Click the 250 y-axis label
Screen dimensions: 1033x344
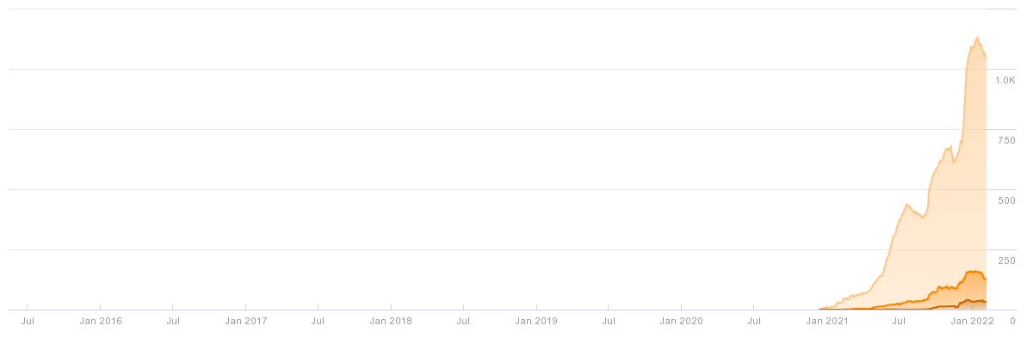[1007, 261]
